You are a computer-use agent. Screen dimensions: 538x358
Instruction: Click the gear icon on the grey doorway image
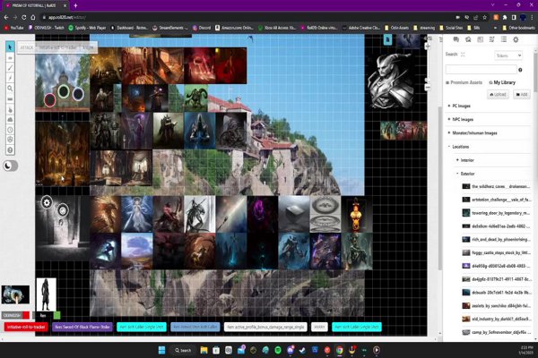[47, 203]
